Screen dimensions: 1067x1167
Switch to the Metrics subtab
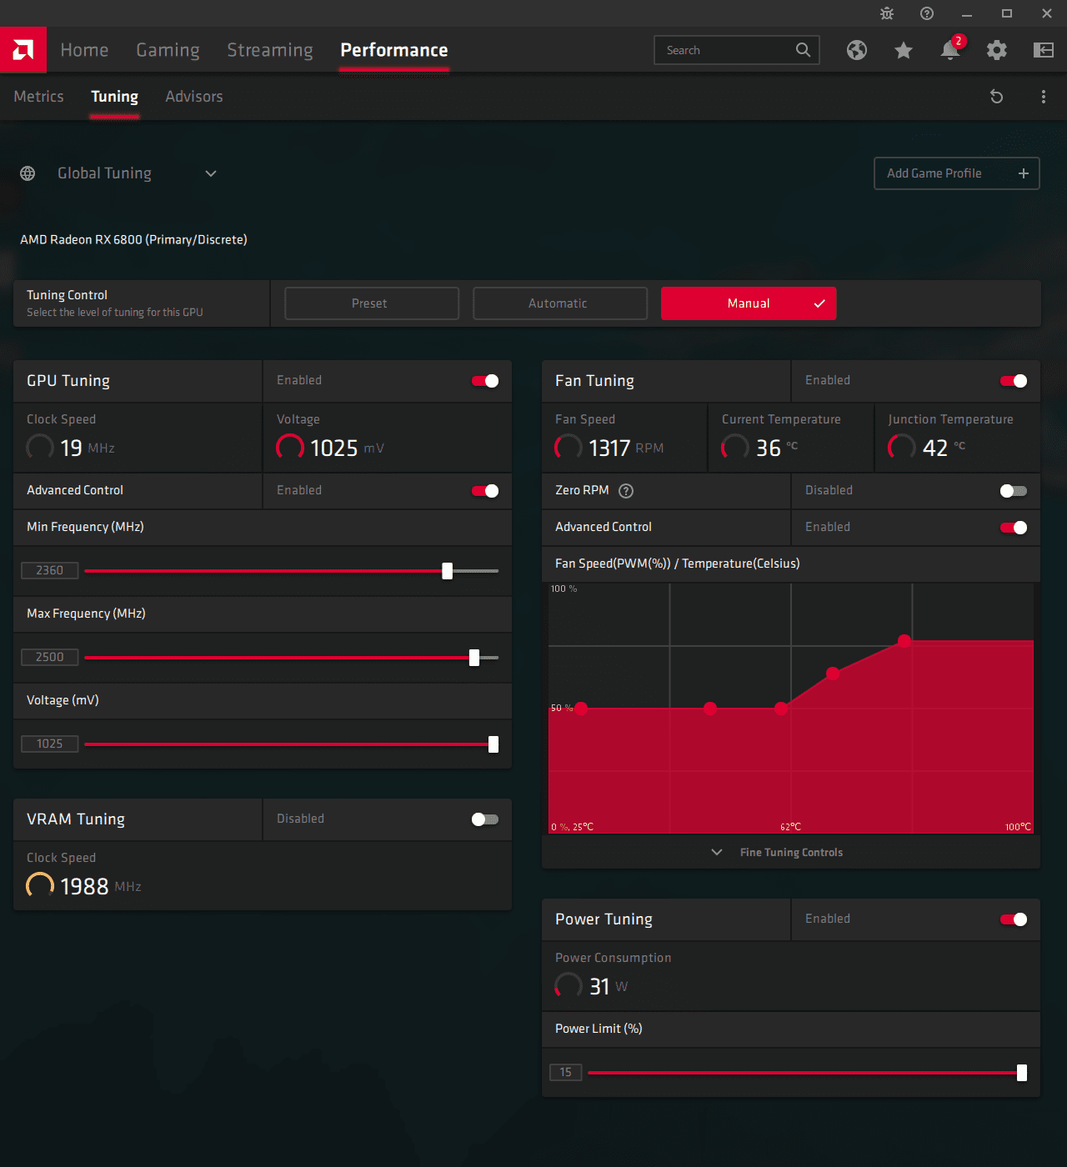coord(38,97)
